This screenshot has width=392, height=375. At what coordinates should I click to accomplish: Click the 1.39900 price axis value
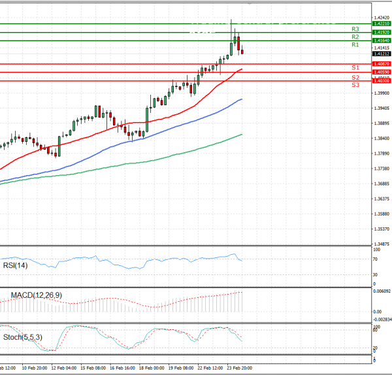pyautogui.click(x=382, y=93)
